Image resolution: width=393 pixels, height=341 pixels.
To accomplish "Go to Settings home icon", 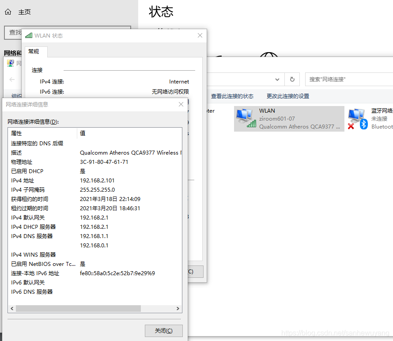I will [8, 12].
